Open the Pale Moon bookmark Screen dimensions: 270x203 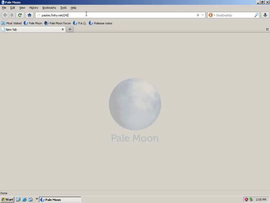(33, 23)
